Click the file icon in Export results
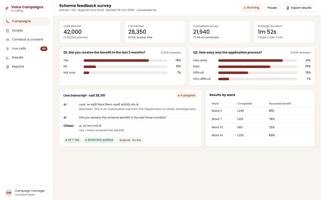321x200 pixels. click(288, 8)
